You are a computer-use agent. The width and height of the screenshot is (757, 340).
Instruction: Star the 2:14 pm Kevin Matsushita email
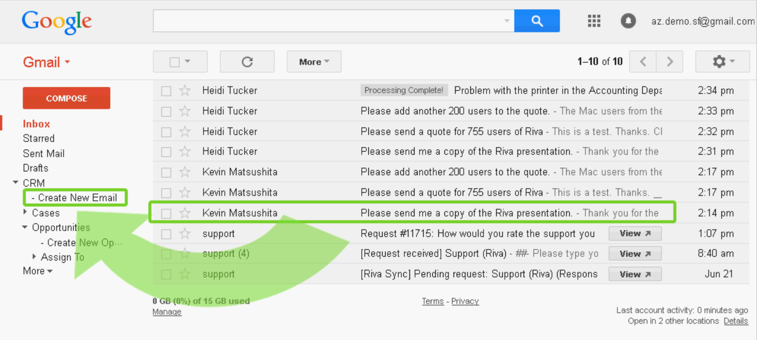point(185,213)
